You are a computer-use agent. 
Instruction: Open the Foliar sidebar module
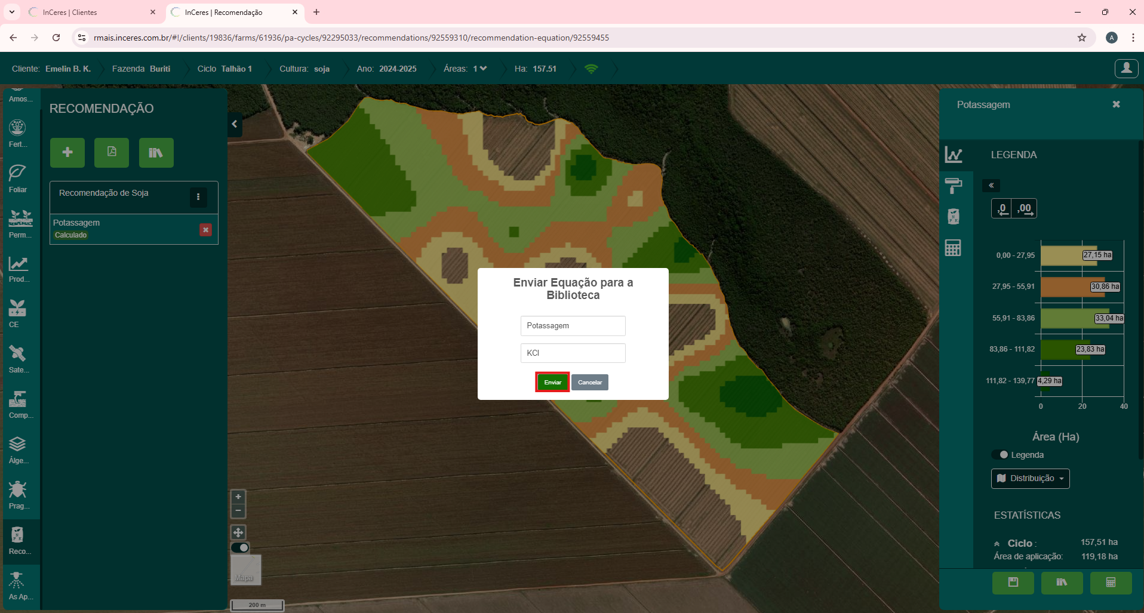(x=17, y=178)
